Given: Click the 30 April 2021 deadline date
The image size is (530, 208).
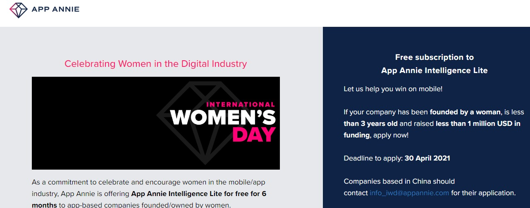Looking at the screenshot, I should click(427, 158).
